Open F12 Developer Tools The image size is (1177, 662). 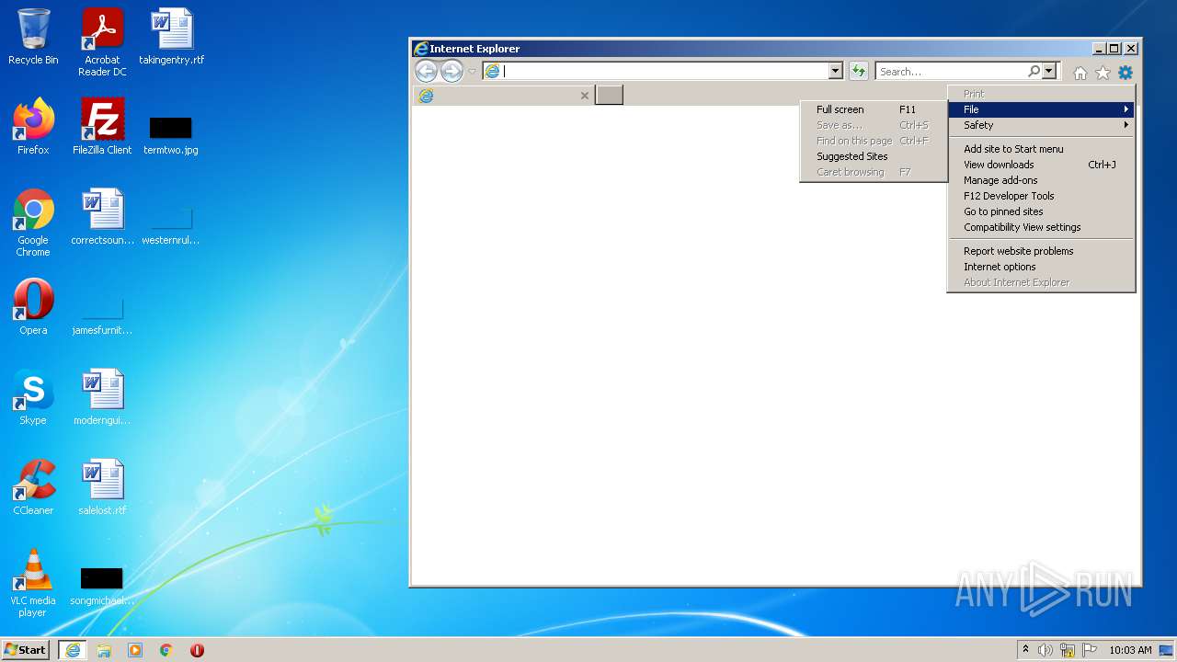tap(1042, 196)
